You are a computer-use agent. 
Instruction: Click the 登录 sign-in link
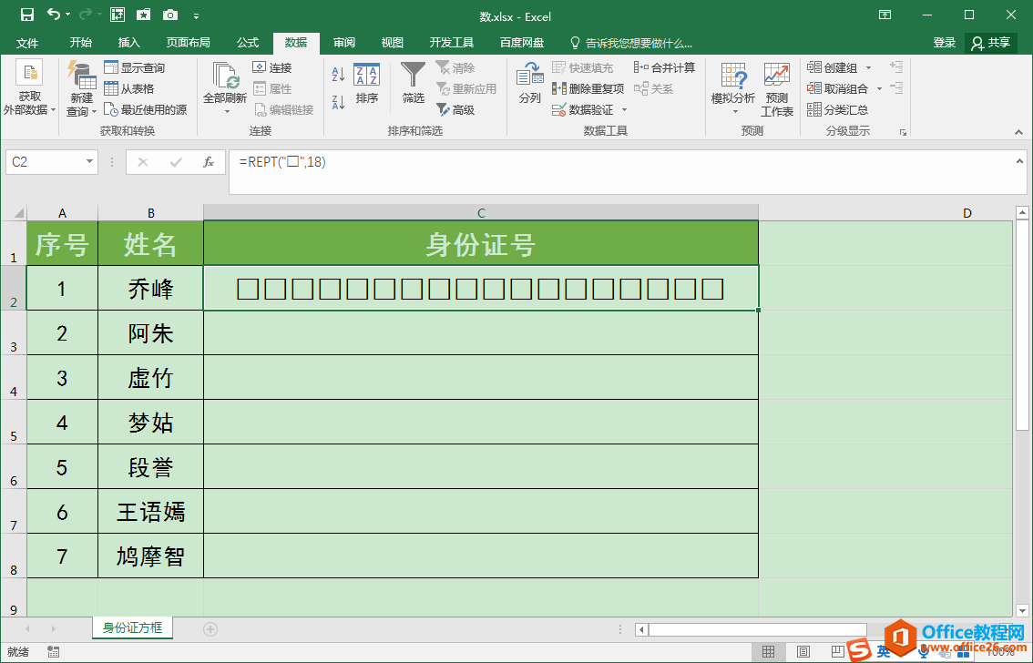[x=944, y=43]
